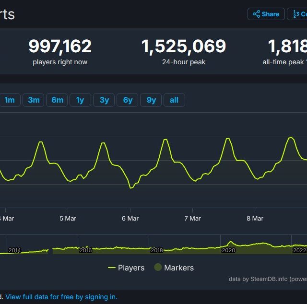Click the chart dip at 6 Mar
The height and width of the screenshot is (304, 307).
click(x=130, y=188)
